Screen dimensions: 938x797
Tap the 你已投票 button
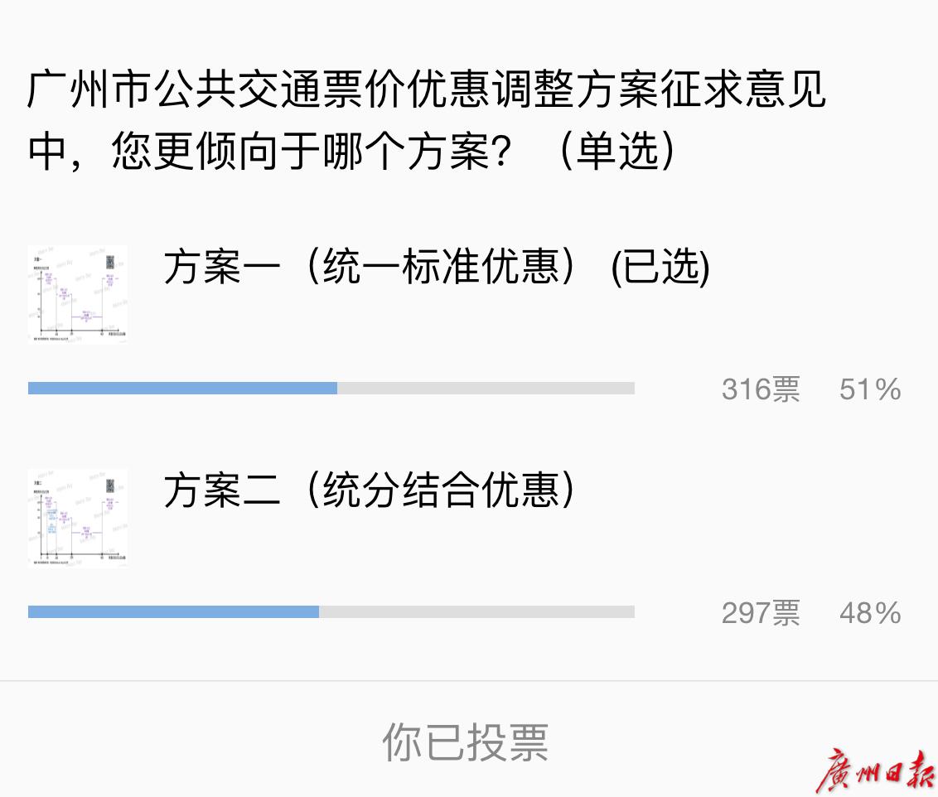coord(466,741)
